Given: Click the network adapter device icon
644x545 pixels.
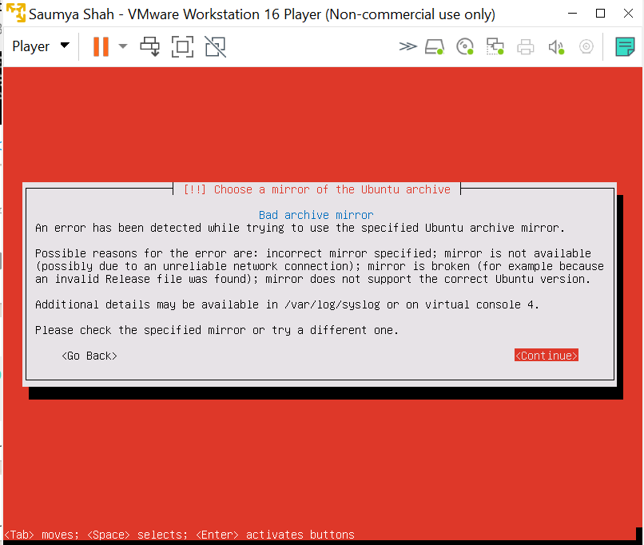Looking at the screenshot, I should point(495,47).
